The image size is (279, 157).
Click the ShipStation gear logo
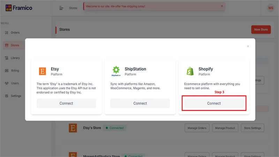point(116,71)
